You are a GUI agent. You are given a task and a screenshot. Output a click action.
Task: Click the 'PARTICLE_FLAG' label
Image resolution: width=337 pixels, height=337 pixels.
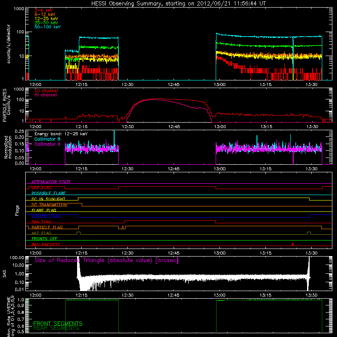pos(47,227)
